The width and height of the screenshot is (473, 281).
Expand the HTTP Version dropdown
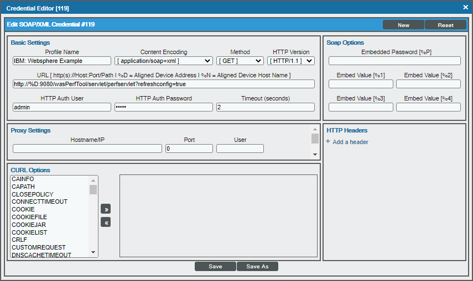(x=291, y=61)
